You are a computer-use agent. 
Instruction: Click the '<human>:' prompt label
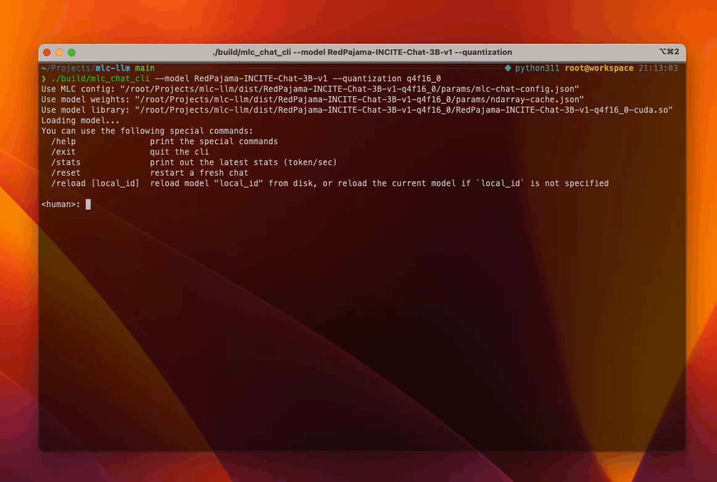coord(61,205)
